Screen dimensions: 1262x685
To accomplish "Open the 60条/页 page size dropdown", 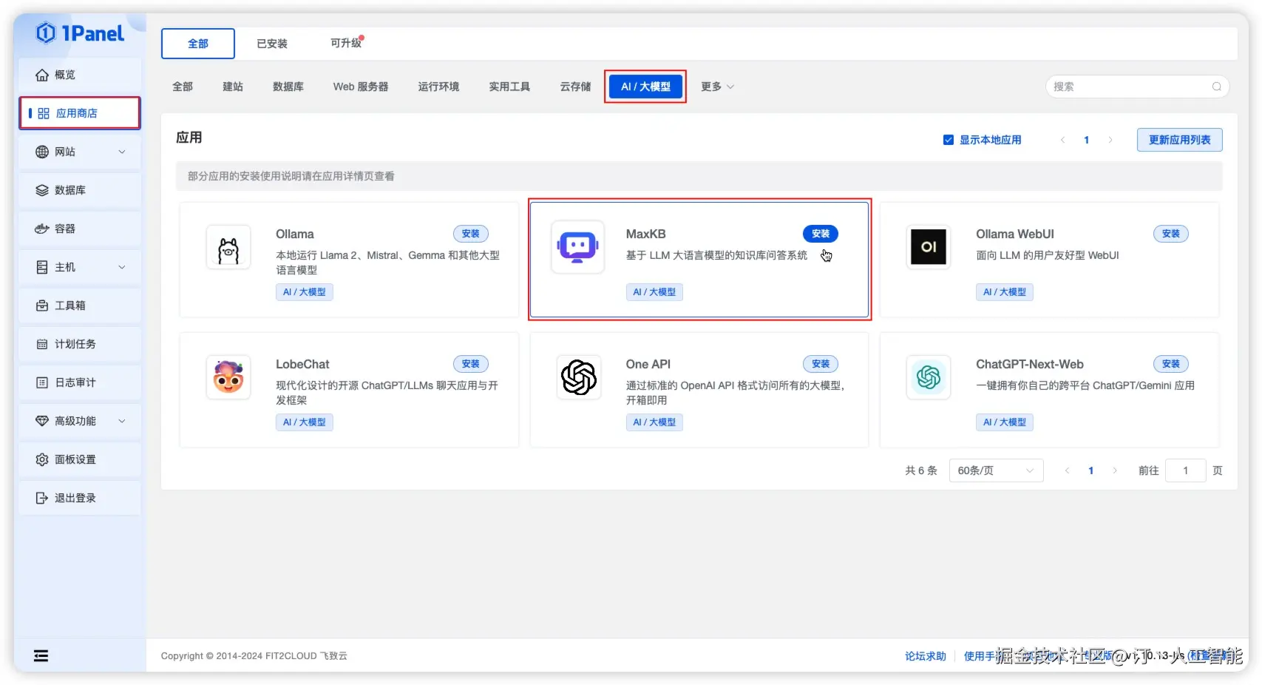I will click(x=996, y=470).
